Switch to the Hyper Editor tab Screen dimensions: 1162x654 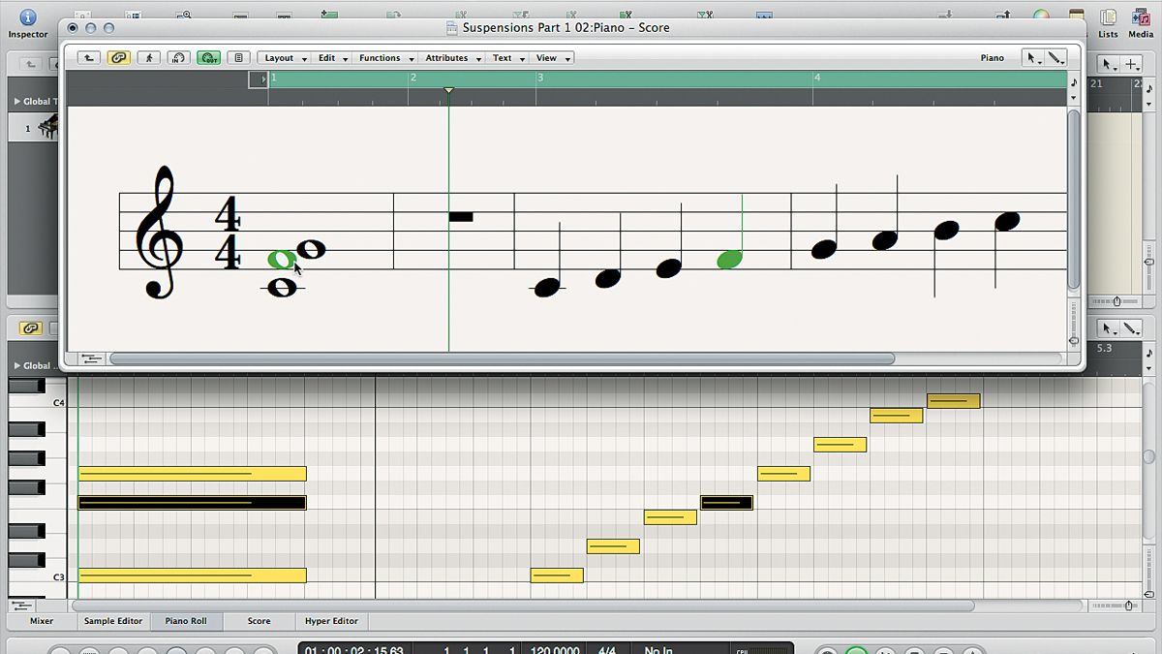pos(331,621)
